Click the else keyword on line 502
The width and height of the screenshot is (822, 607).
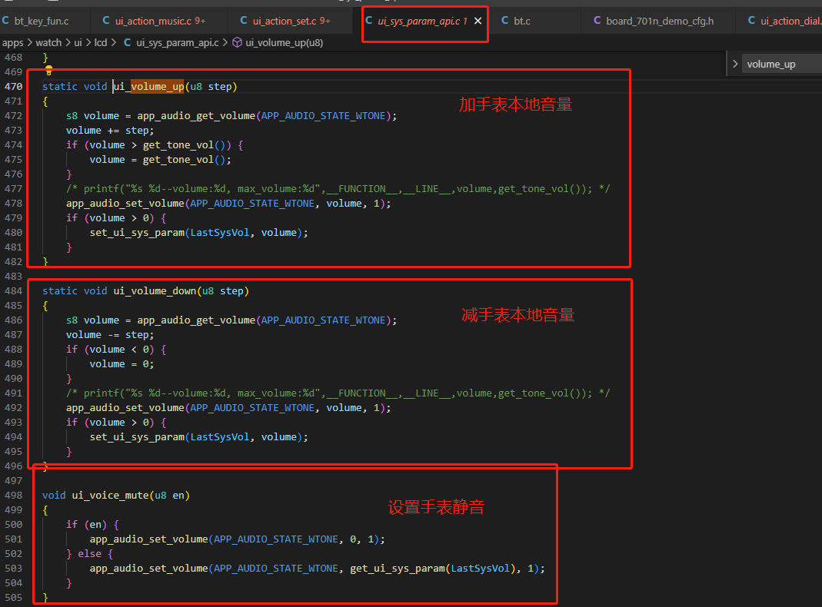(x=90, y=553)
